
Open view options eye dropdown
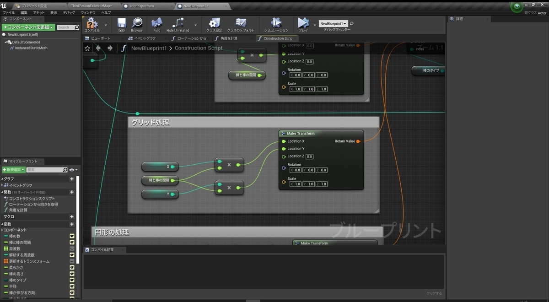[73, 170]
